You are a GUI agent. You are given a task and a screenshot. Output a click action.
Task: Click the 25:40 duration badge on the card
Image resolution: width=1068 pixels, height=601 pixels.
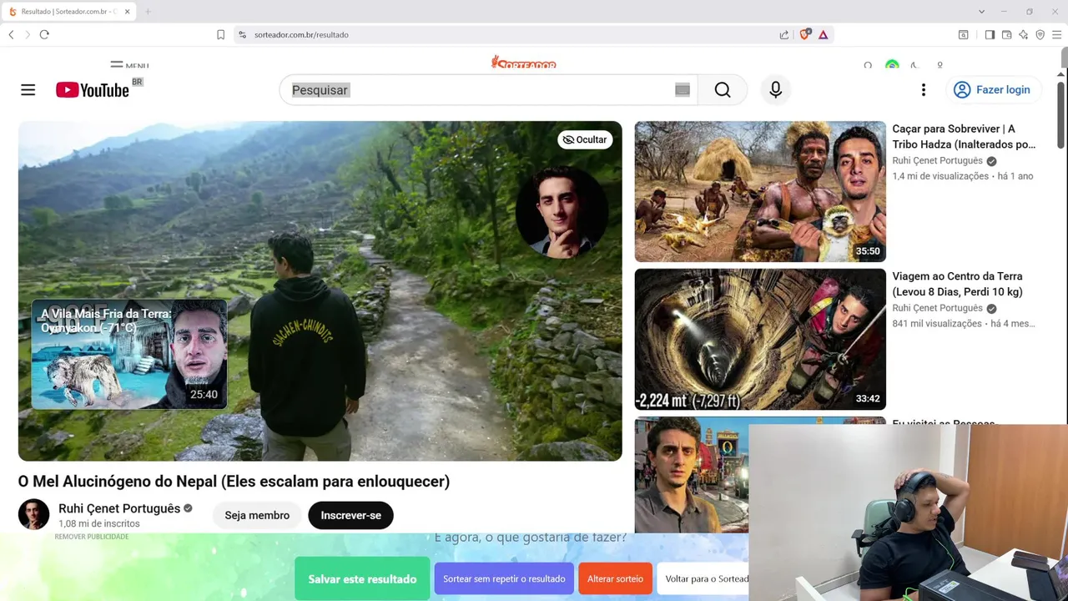pos(204,394)
